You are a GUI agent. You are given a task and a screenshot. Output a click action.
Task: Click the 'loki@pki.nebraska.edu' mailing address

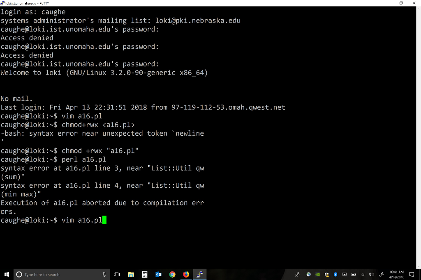tap(198, 20)
